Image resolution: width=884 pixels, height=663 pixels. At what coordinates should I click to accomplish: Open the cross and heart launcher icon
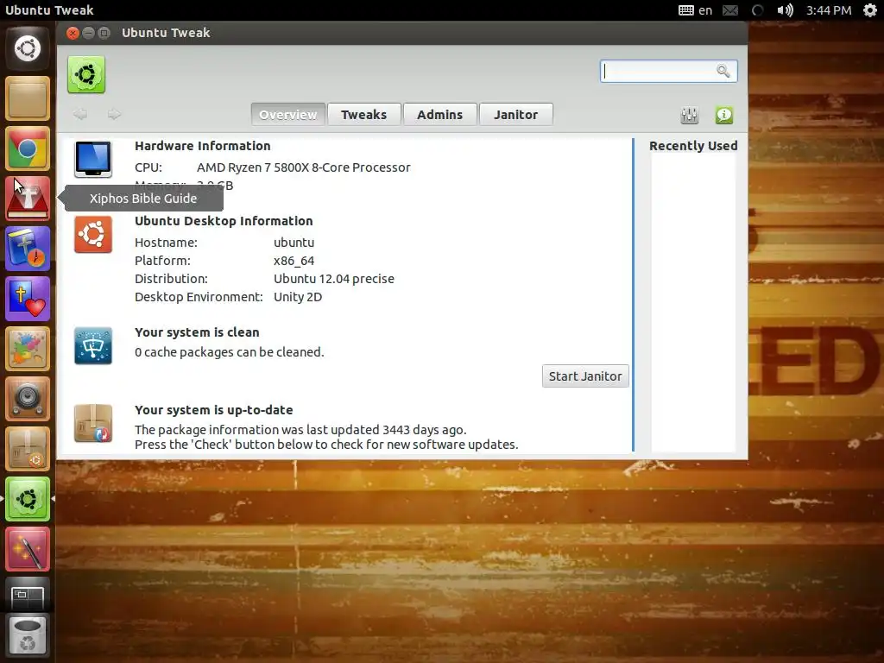tap(28, 299)
